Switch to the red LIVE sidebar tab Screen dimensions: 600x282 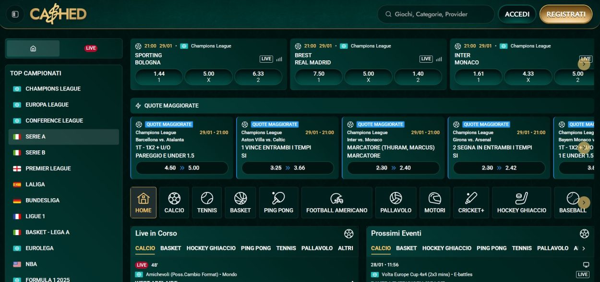click(91, 48)
